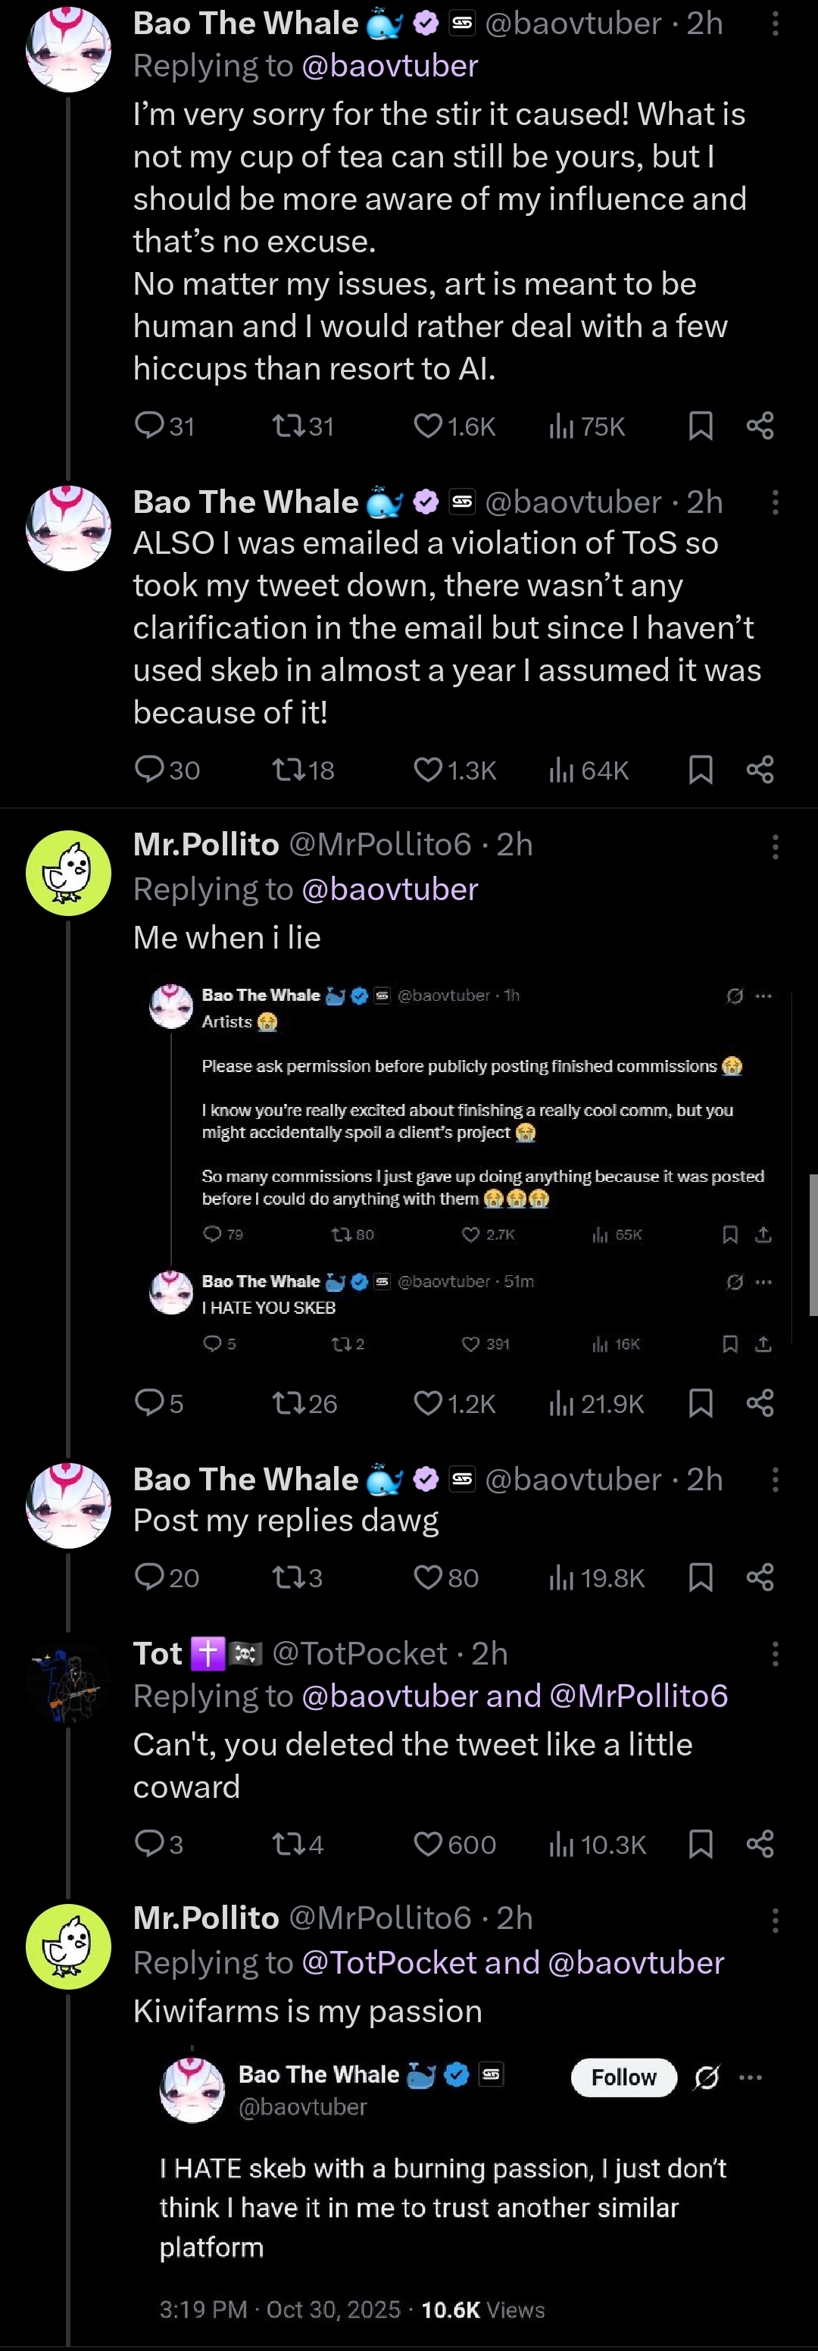This screenshot has height=2351, width=818.
Task: Click the Follow button in the quoted tweet
Action: pos(624,2077)
